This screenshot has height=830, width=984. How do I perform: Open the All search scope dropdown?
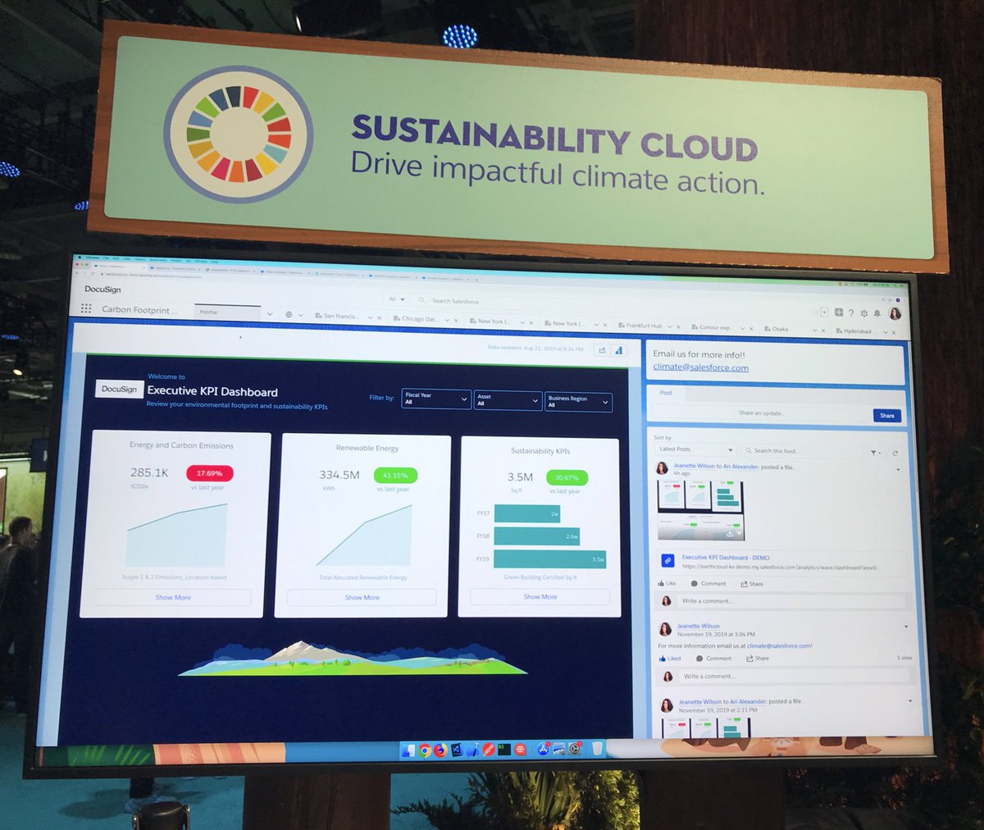tap(397, 299)
